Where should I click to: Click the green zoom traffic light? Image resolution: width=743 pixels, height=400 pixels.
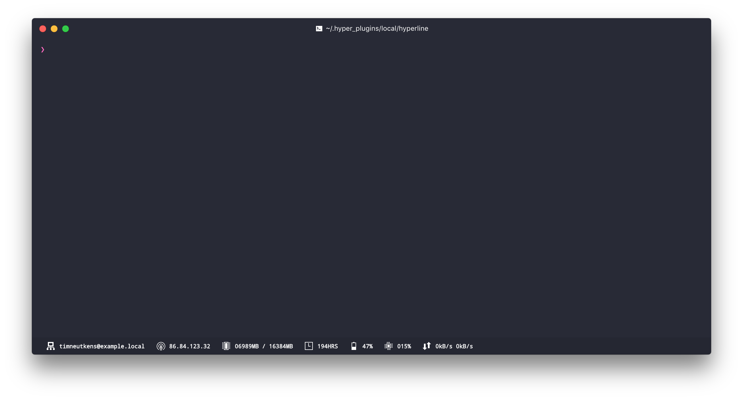pos(66,29)
